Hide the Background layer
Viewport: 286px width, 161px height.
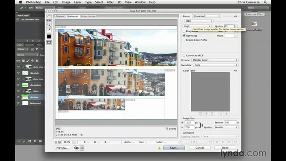pos(18,103)
